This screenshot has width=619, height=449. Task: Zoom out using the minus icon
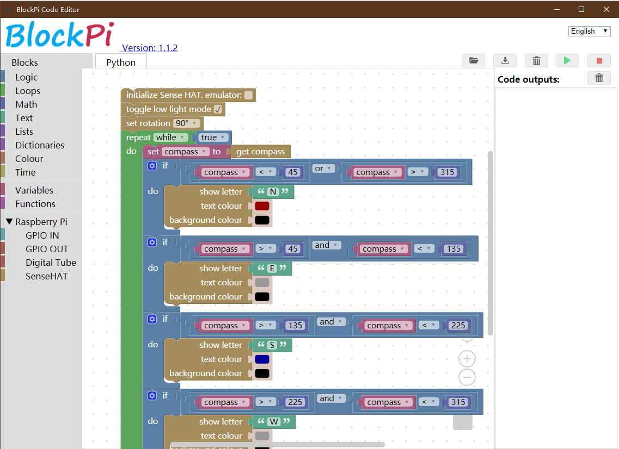tap(467, 377)
